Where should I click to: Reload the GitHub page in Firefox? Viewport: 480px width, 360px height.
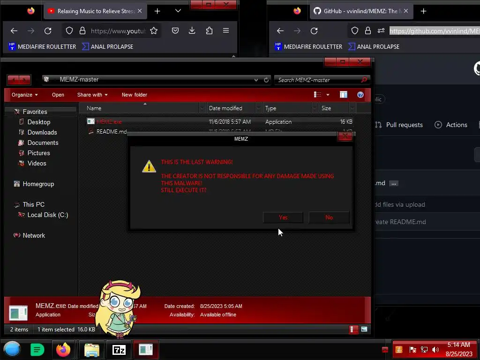coord(314,30)
